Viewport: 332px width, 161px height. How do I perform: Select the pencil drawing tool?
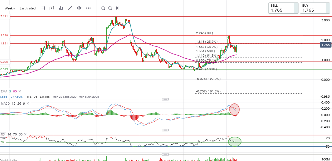pos(70,8)
